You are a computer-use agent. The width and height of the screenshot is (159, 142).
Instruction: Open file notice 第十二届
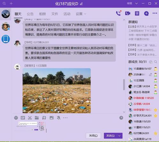pos(143,45)
